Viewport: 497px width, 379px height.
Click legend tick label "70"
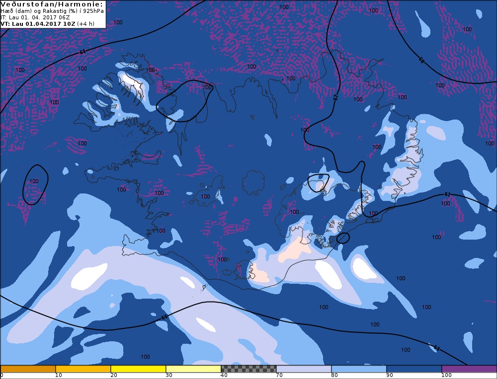tap(279, 375)
